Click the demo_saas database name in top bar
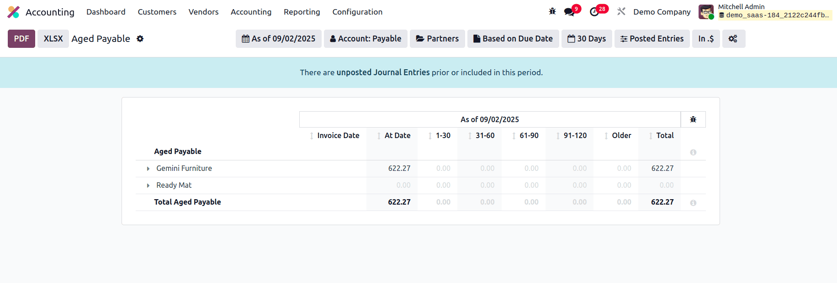The image size is (837, 283). (x=775, y=15)
